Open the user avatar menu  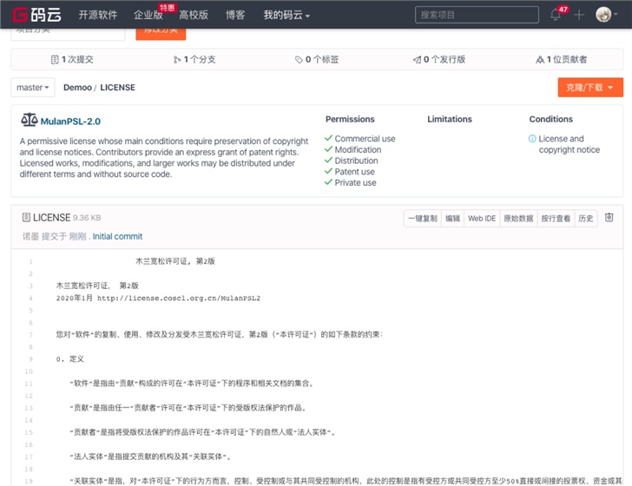[x=603, y=15]
